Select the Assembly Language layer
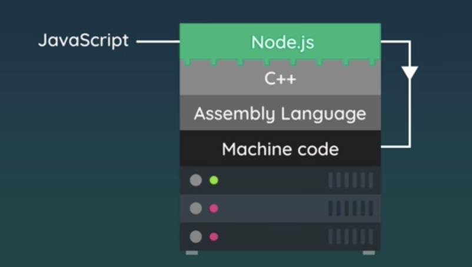This screenshot has height=267, width=472. [280, 113]
